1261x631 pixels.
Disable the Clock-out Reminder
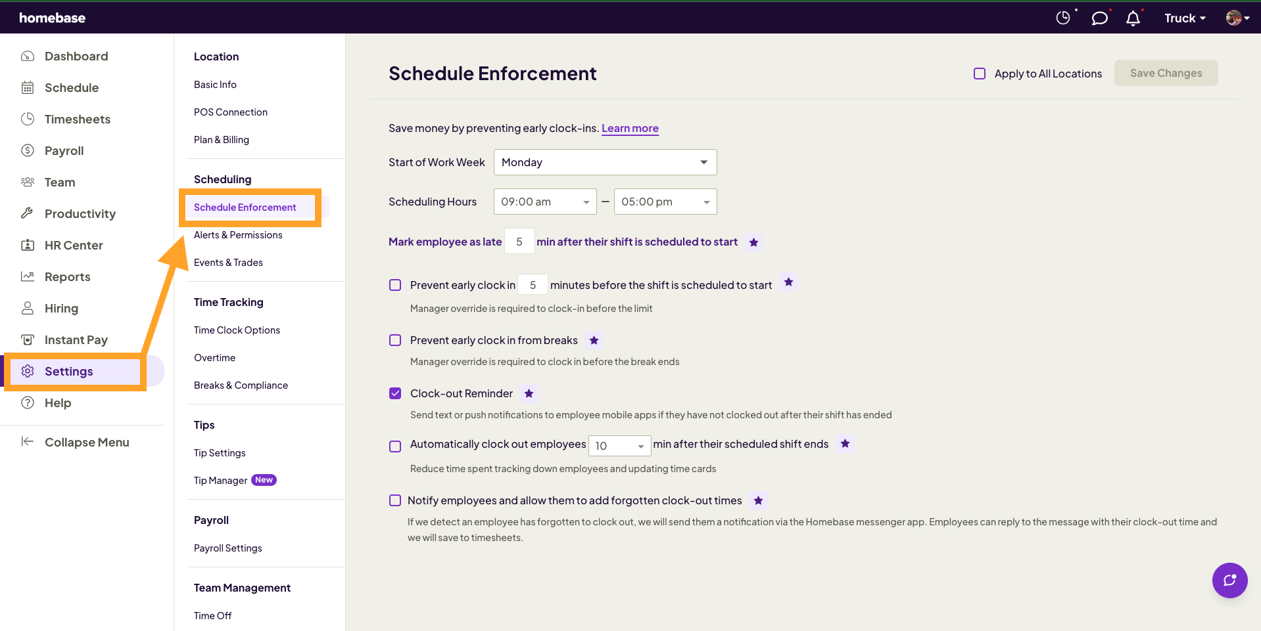tap(394, 393)
